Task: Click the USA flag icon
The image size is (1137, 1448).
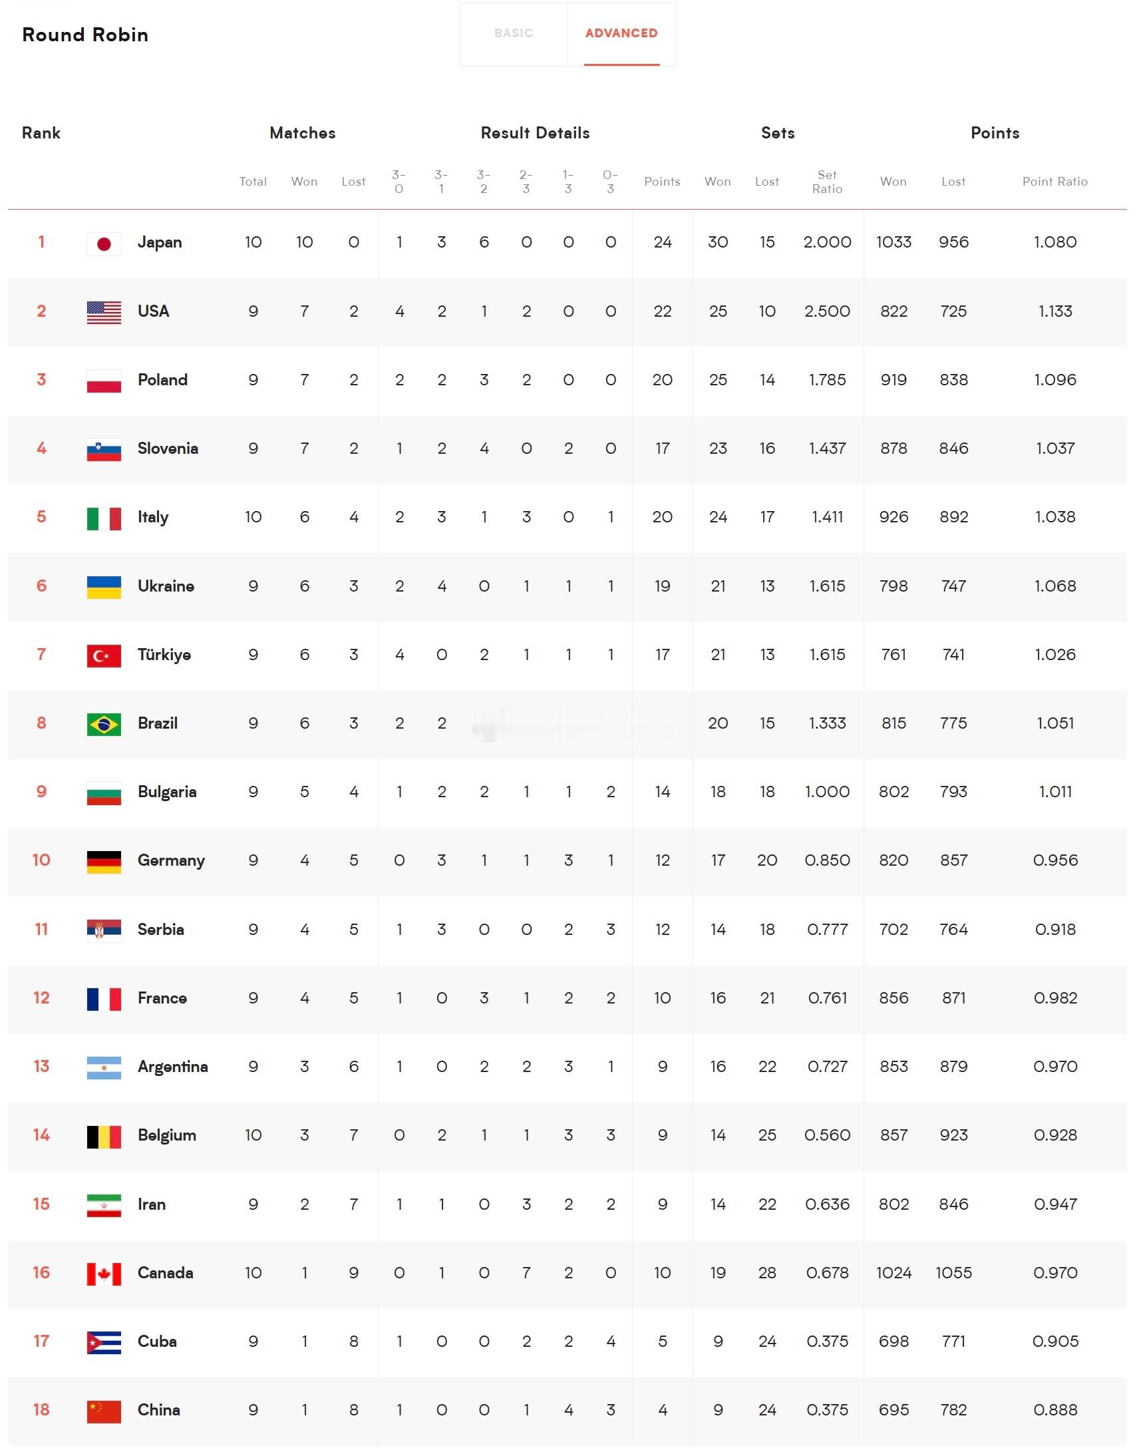Action: pos(104,312)
